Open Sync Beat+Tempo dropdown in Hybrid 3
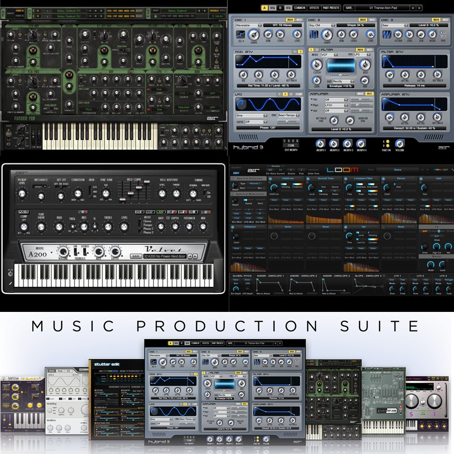The height and width of the screenshot is (454, 454). pos(289,115)
